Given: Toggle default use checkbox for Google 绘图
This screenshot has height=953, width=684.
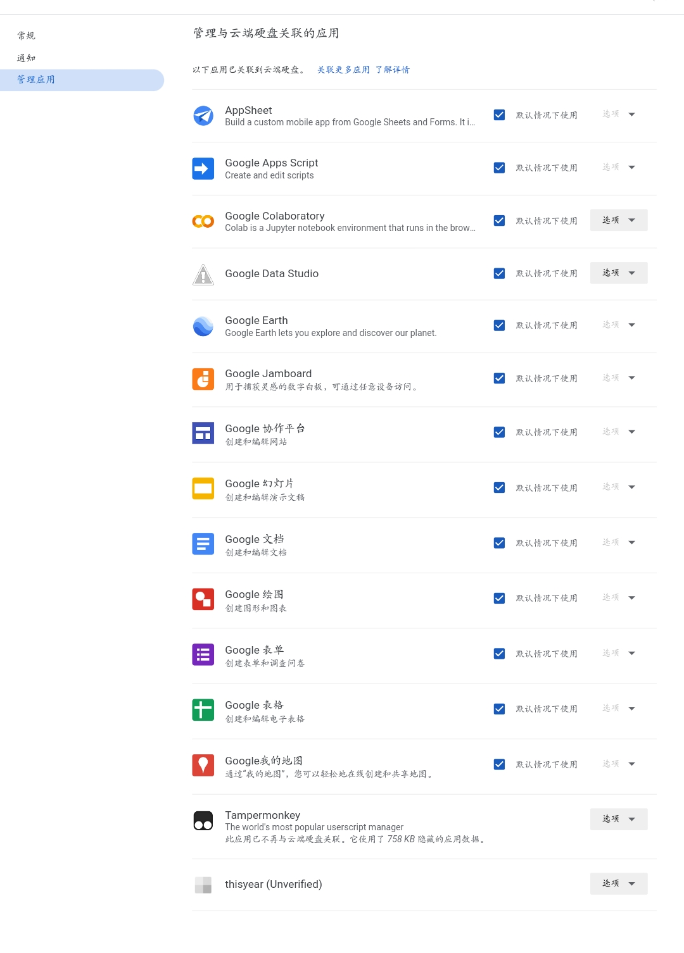Looking at the screenshot, I should point(499,598).
